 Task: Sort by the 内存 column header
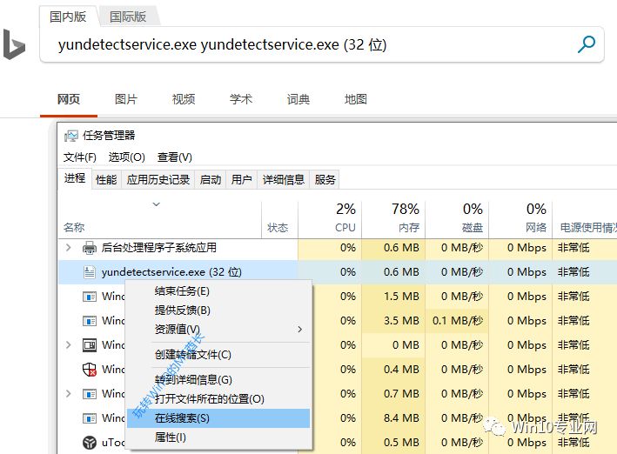(393, 219)
